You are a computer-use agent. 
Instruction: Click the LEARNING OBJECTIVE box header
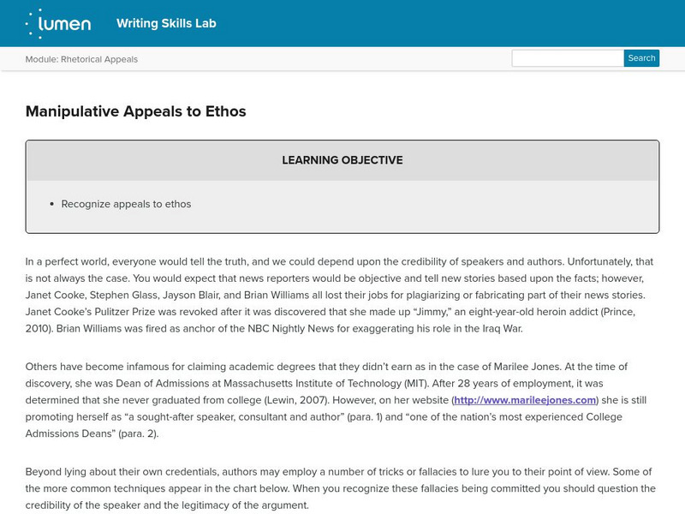342,160
